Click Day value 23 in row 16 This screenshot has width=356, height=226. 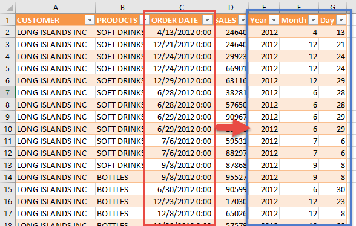(x=333, y=201)
